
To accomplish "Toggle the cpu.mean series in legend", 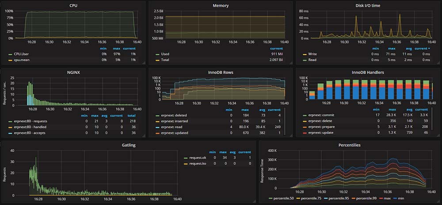I will click(x=22, y=60).
